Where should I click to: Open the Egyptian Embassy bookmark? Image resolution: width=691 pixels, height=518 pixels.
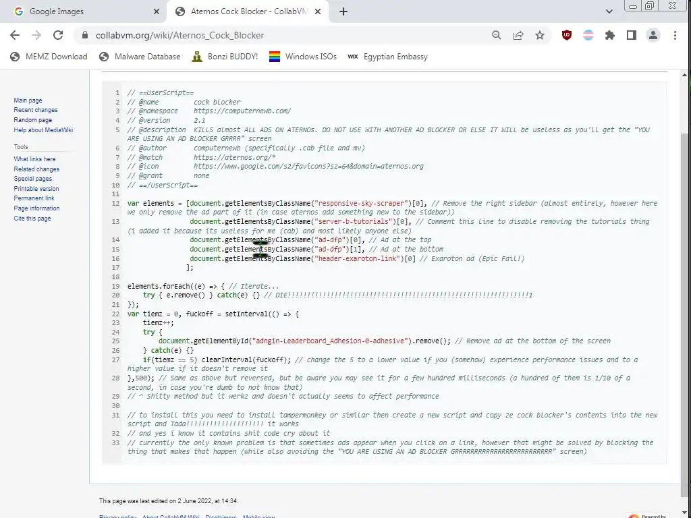point(388,57)
